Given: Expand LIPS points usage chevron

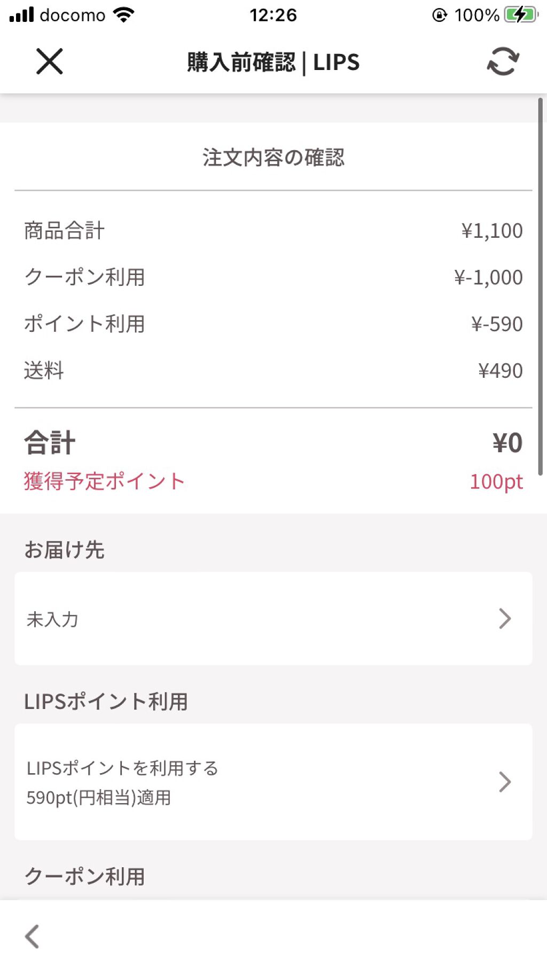Looking at the screenshot, I should point(504,782).
